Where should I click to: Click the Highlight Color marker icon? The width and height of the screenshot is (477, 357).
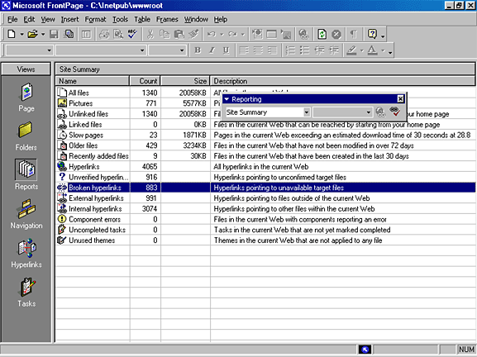tap(351, 50)
